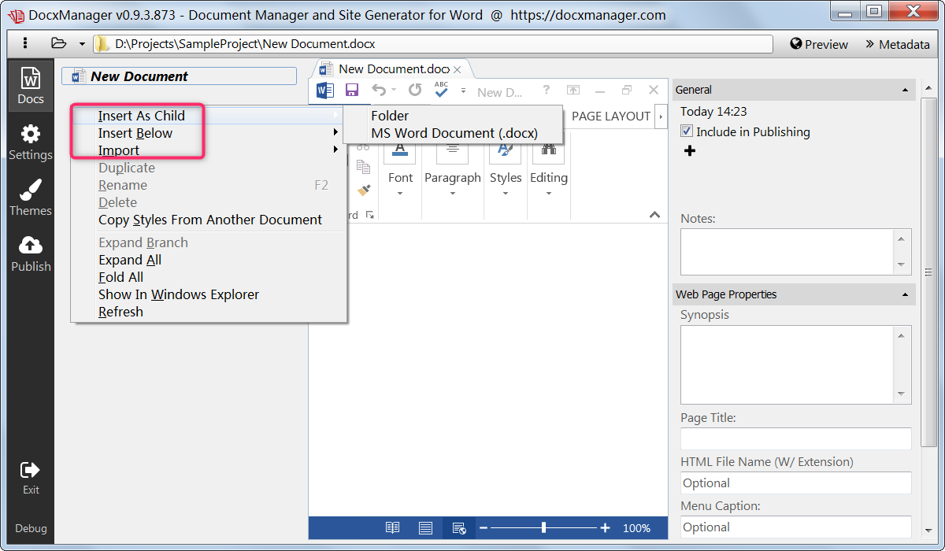This screenshot has width=945, height=551.
Task: Toggle the Include in Publishing checkbox
Action: (687, 131)
